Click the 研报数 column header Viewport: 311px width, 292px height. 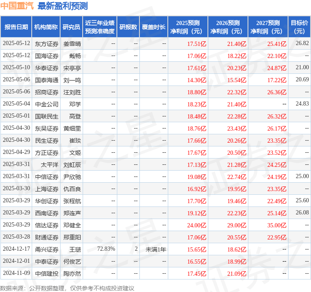128,27
